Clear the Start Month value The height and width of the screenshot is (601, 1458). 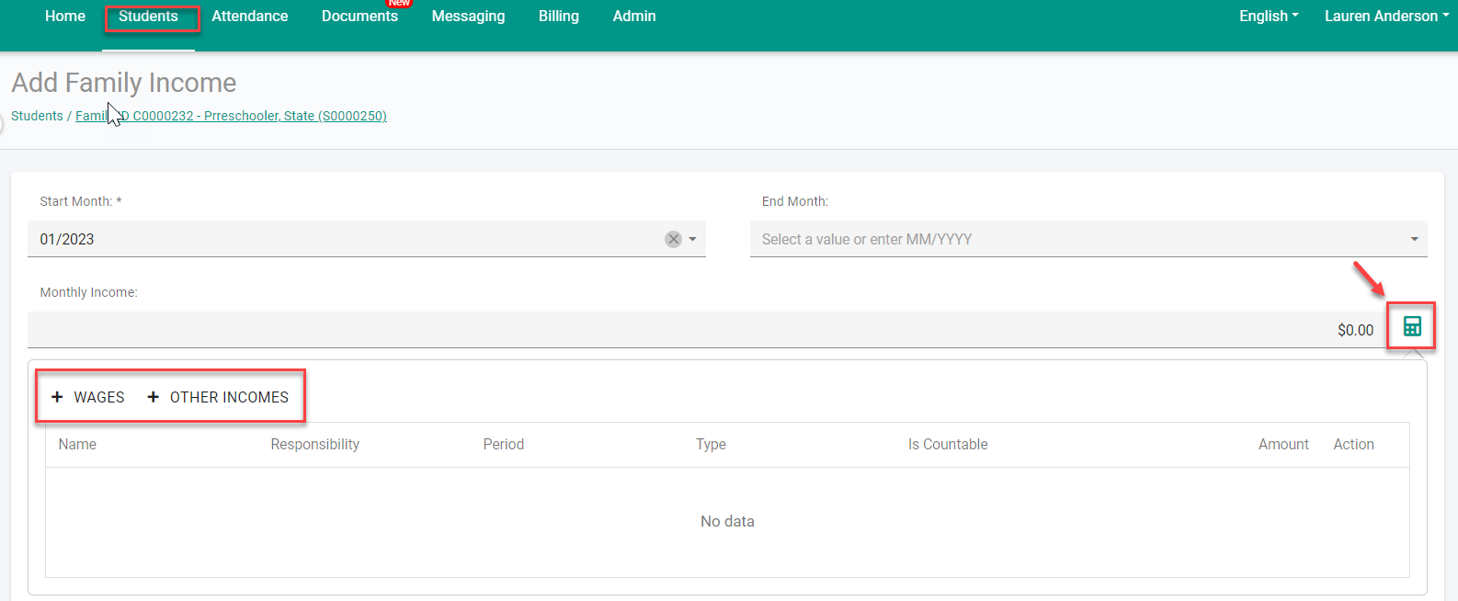(x=673, y=239)
